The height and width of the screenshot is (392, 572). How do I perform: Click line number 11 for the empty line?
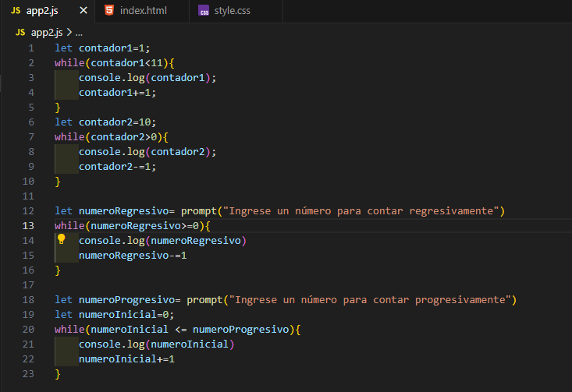(28, 196)
